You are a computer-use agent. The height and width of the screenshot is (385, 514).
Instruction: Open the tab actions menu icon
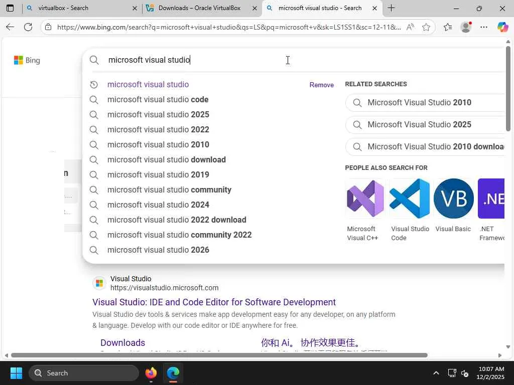point(10,8)
